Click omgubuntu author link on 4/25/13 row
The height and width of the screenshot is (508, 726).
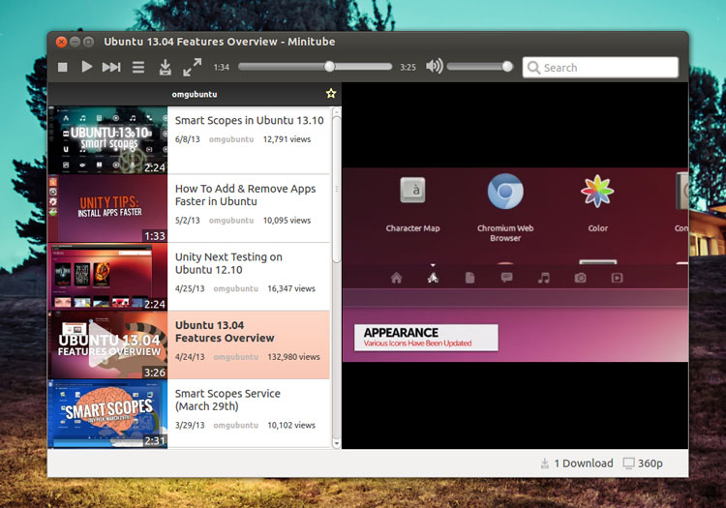point(235,288)
